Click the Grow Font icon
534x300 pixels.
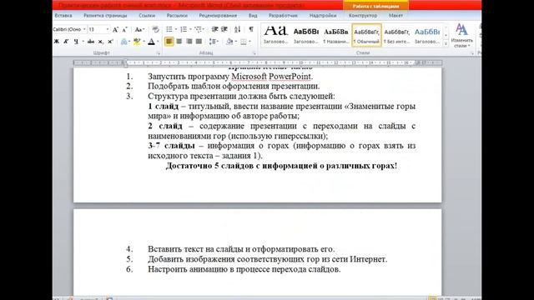click(x=115, y=30)
